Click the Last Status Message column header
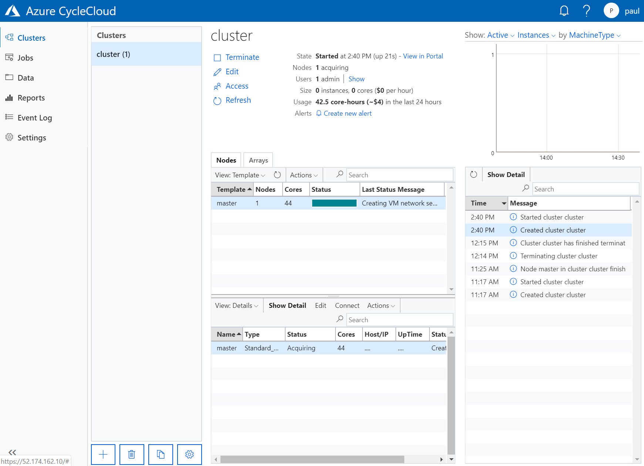The width and height of the screenshot is (644, 466). click(402, 189)
